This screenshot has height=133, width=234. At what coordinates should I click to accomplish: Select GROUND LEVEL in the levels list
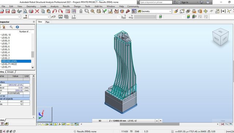[x=16, y=61]
